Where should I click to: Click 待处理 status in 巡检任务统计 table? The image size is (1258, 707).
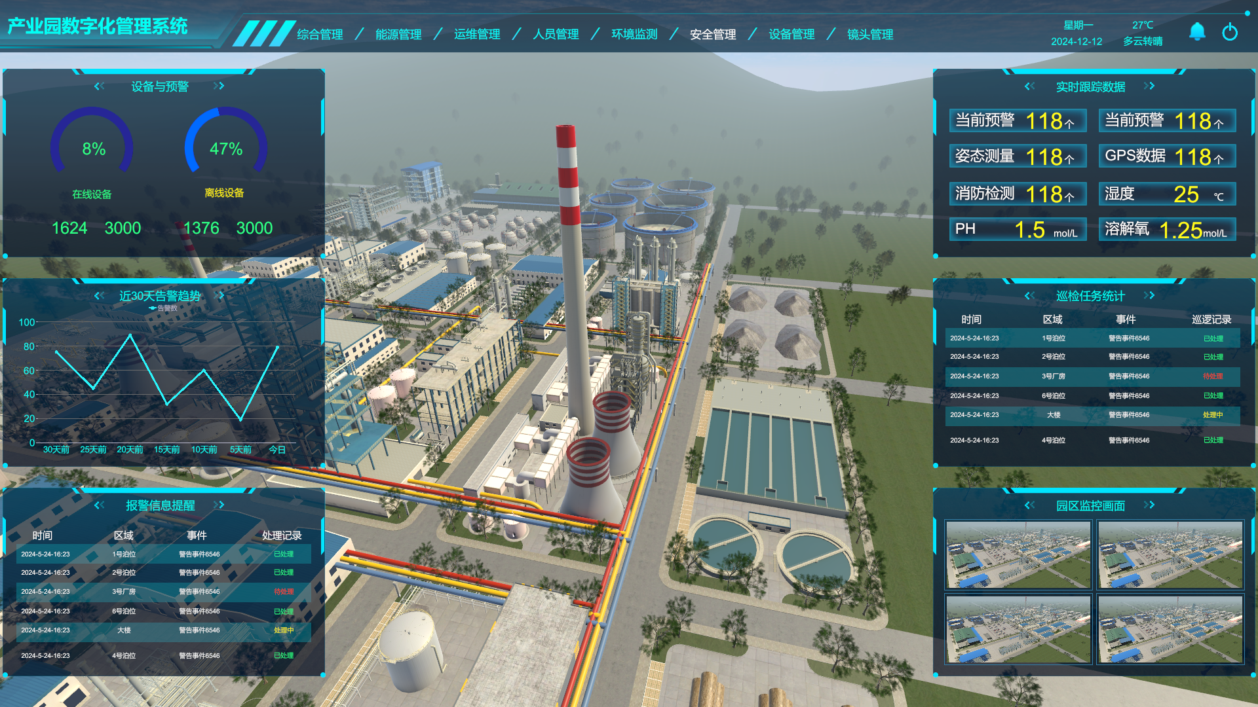click(1213, 376)
